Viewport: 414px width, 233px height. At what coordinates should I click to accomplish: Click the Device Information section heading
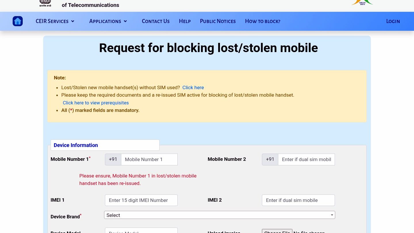tap(76, 145)
